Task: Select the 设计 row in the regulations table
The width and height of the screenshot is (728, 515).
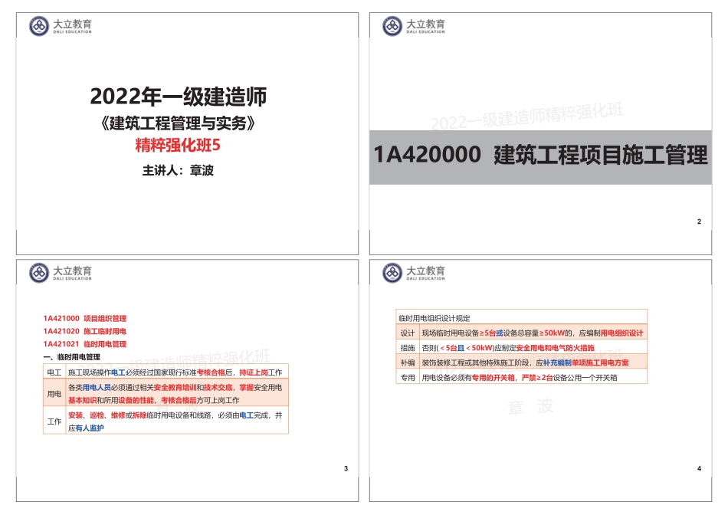Action: (521, 332)
